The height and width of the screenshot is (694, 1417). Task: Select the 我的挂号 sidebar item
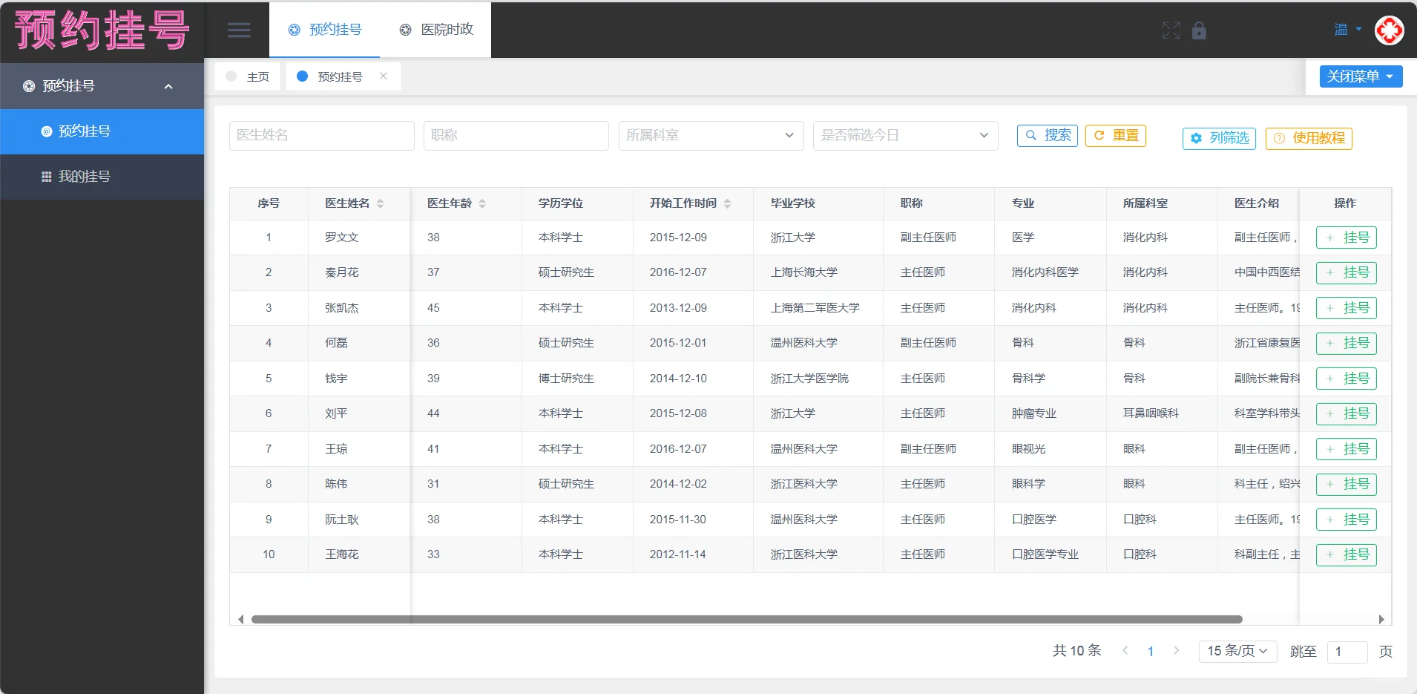84,176
